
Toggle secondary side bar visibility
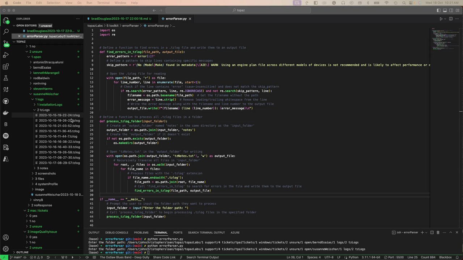pos(451,10)
